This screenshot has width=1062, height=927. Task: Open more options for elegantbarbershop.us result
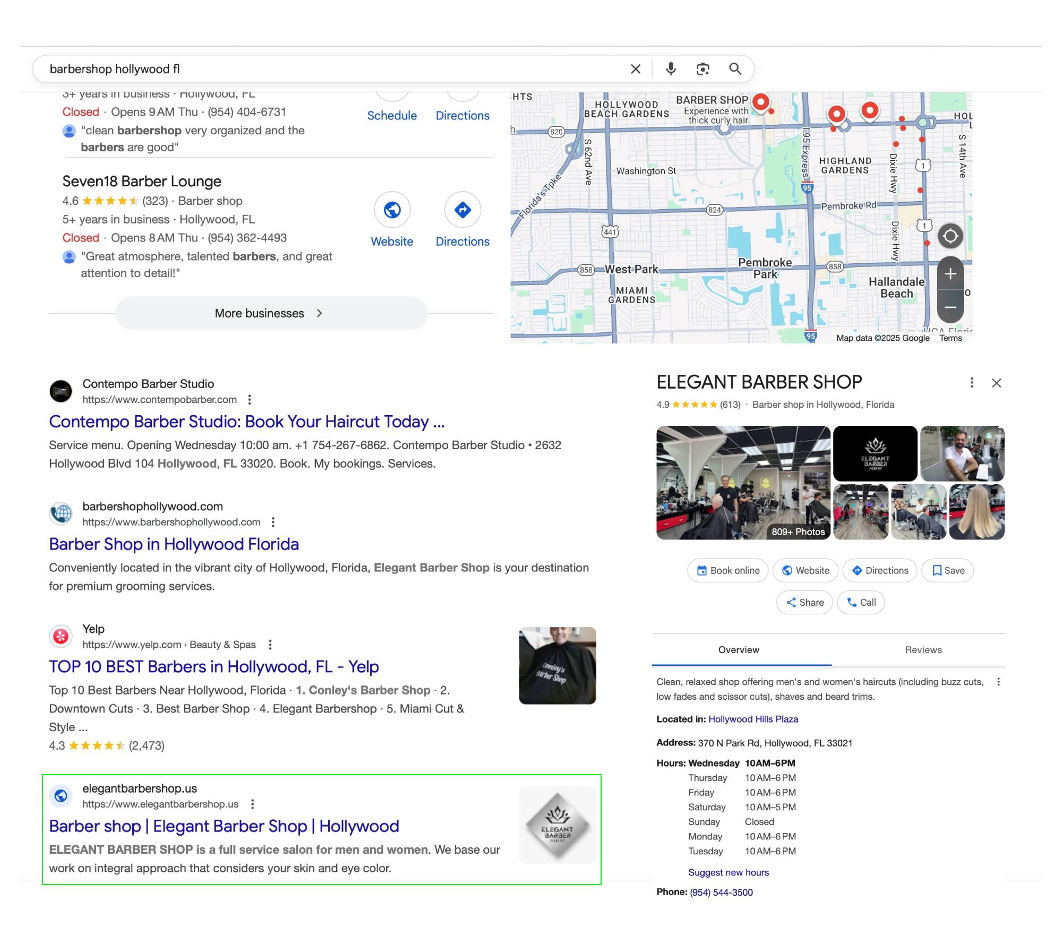[253, 804]
